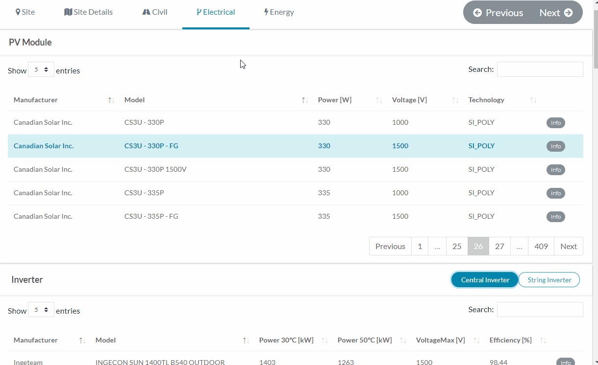Viewport: 598px width, 365px height.
Task: Go back with the Previous step button
Action: (498, 13)
